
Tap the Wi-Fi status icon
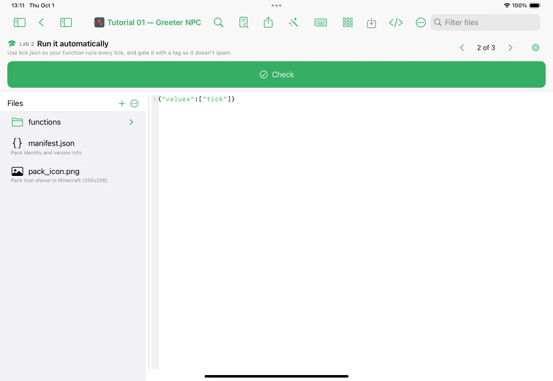click(507, 5)
